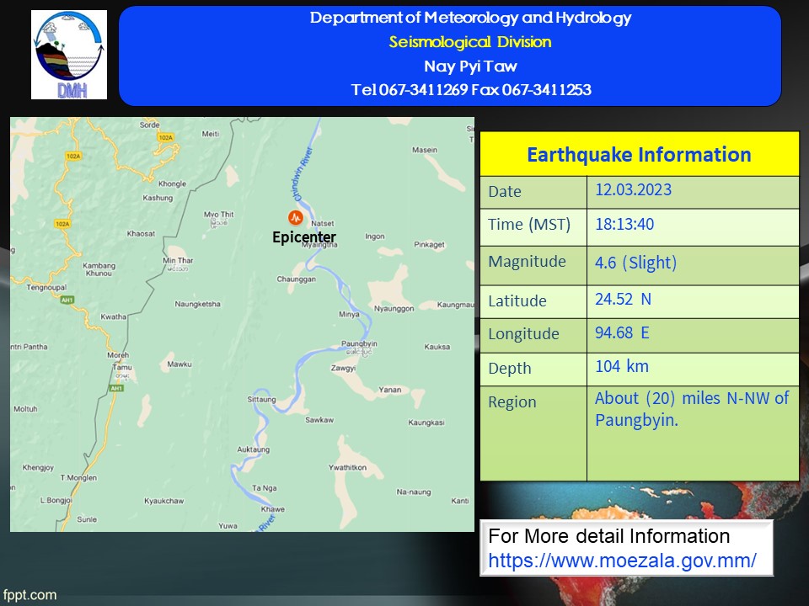This screenshot has width=809, height=606.
Task: Click the 'Chaunggan' label on the map
Action: [296, 279]
